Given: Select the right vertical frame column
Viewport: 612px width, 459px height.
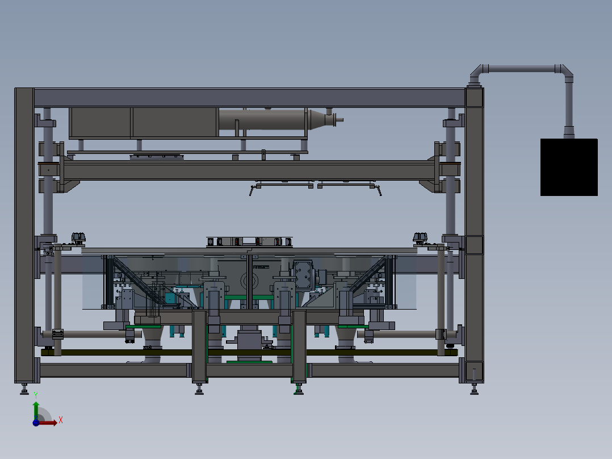Looking at the screenshot, I should (x=474, y=235).
